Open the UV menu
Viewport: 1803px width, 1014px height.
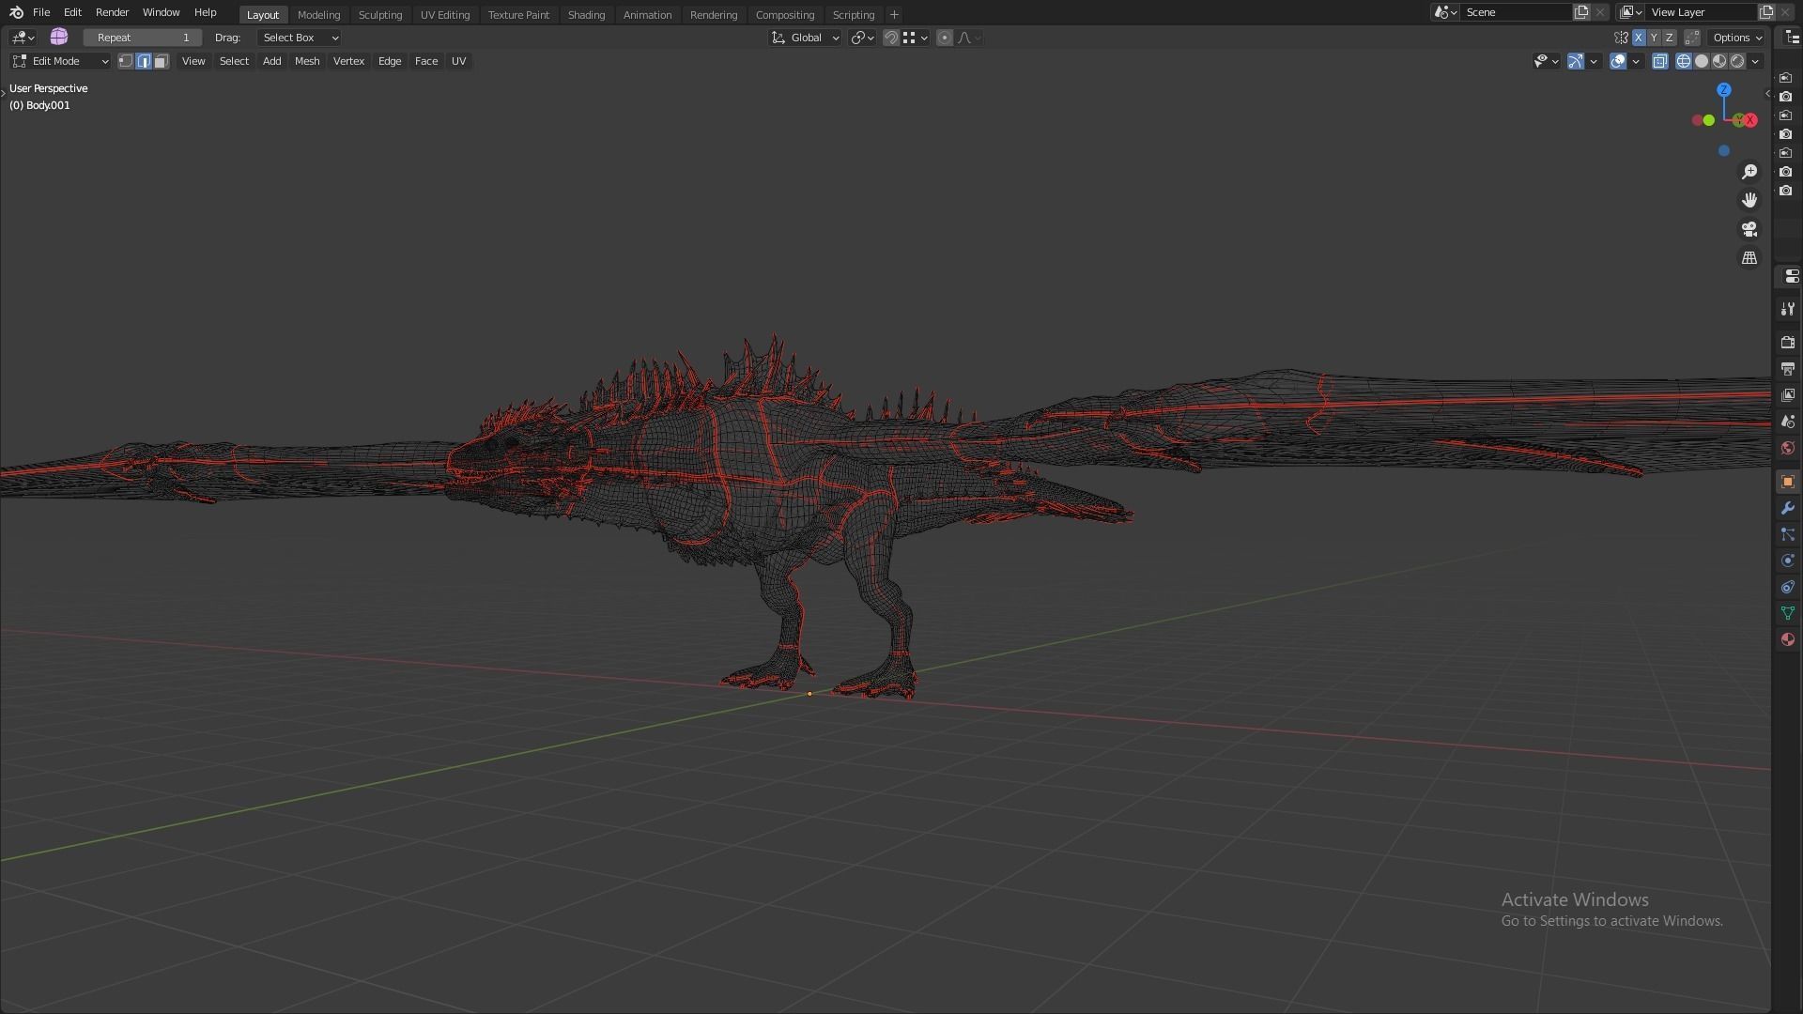point(458,61)
